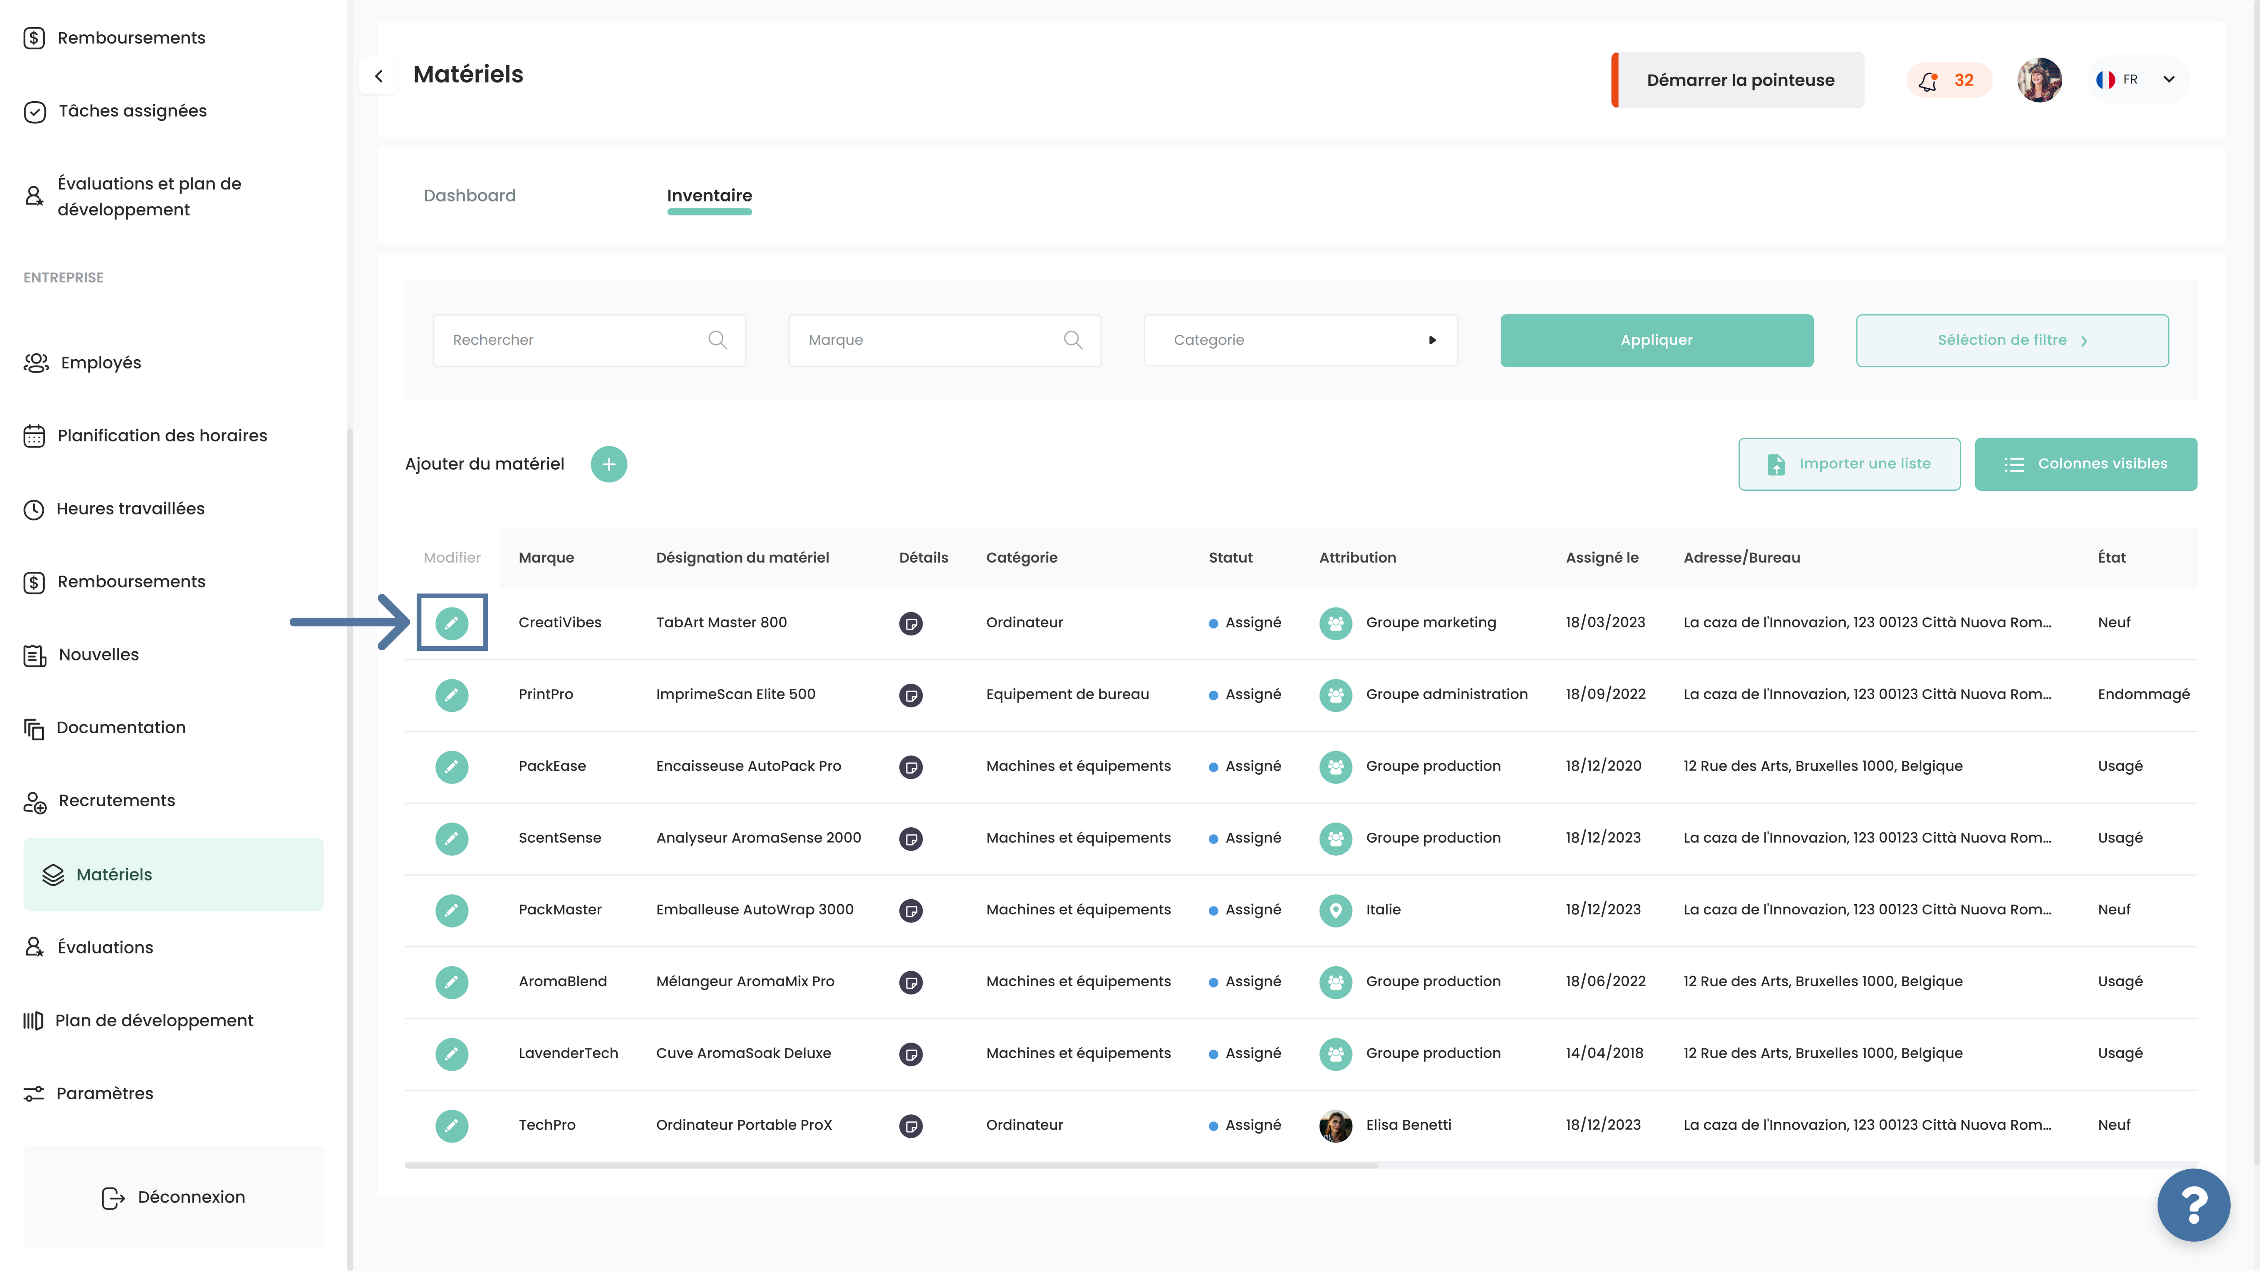Click the Appliquer button
This screenshot has width=2260, height=1271.
(x=1657, y=340)
